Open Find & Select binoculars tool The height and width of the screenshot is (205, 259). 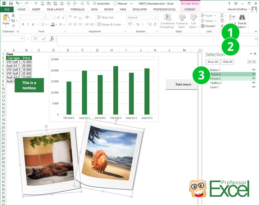pyautogui.click(x=242, y=17)
